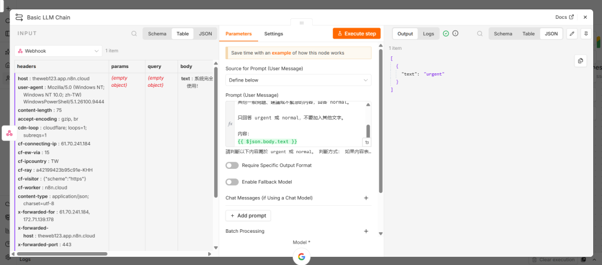Switch input view to Table
This screenshot has width=602, height=265.
[x=182, y=33]
